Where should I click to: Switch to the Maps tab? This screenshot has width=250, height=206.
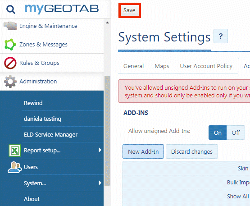pos(162,66)
